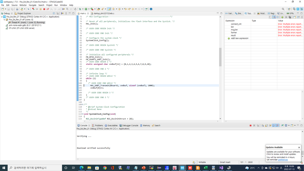This screenshot has width=304, height=171.
Task: Click green plus Add Expression icon
Action: (x=282, y=17)
